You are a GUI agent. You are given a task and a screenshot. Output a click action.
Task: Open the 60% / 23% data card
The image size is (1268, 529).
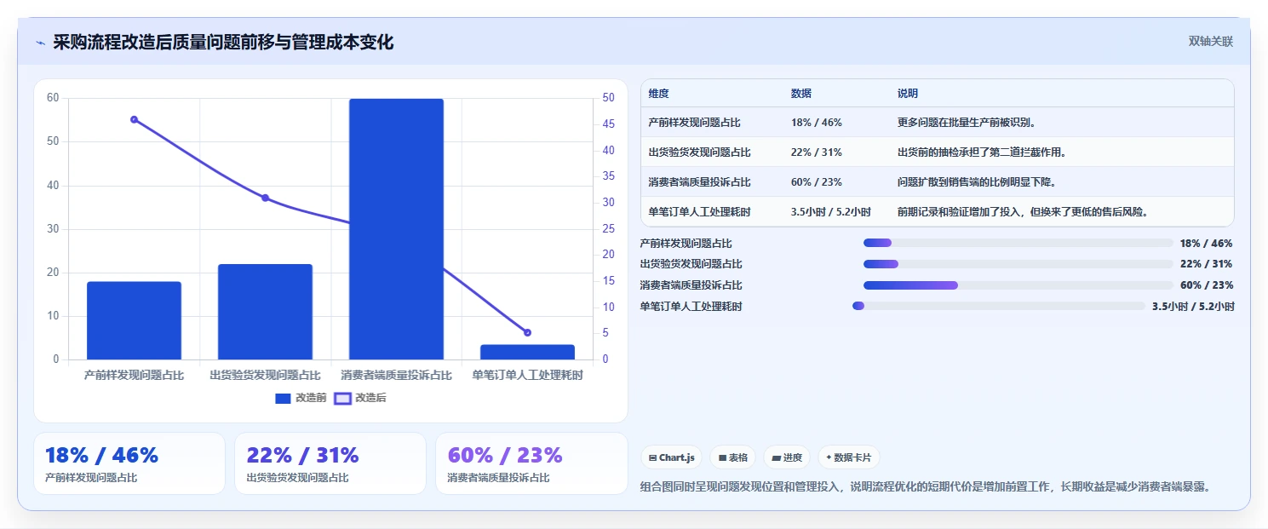pyautogui.click(x=531, y=463)
